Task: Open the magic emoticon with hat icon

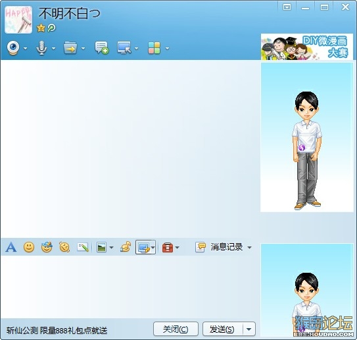Action: [x=47, y=247]
